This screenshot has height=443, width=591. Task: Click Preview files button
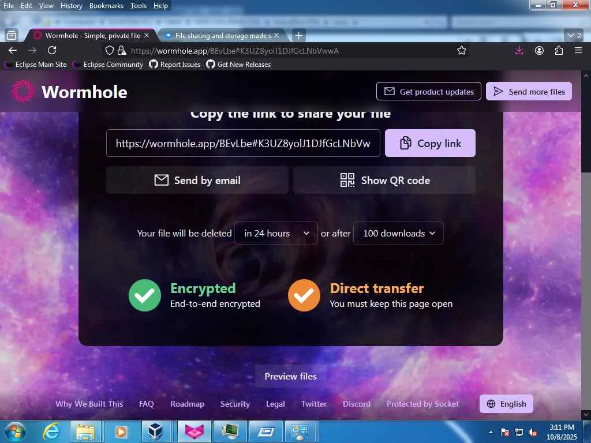pyautogui.click(x=291, y=376)
